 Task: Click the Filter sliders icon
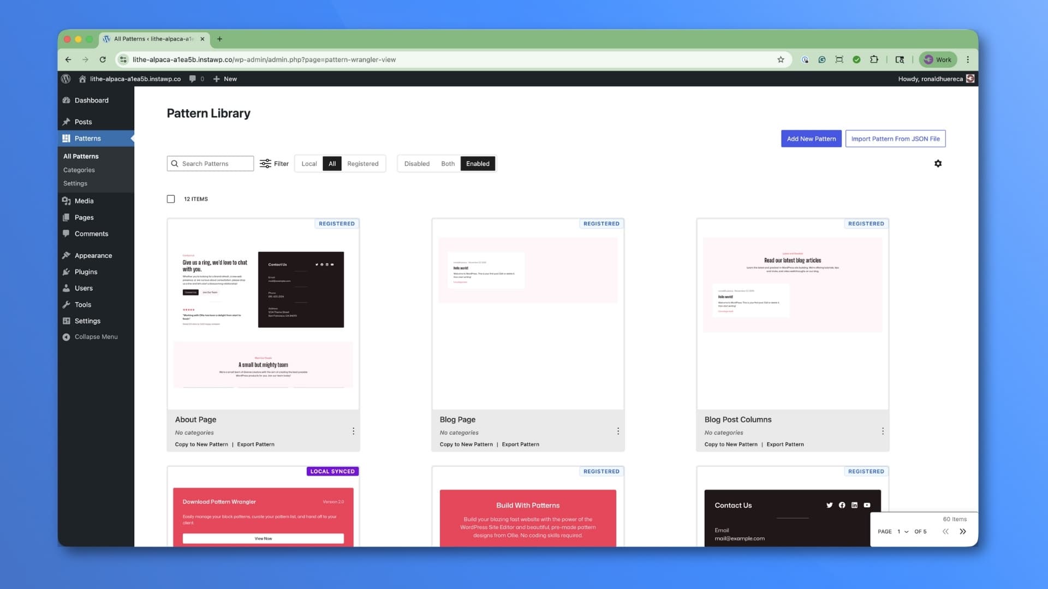tap(265, 164)
